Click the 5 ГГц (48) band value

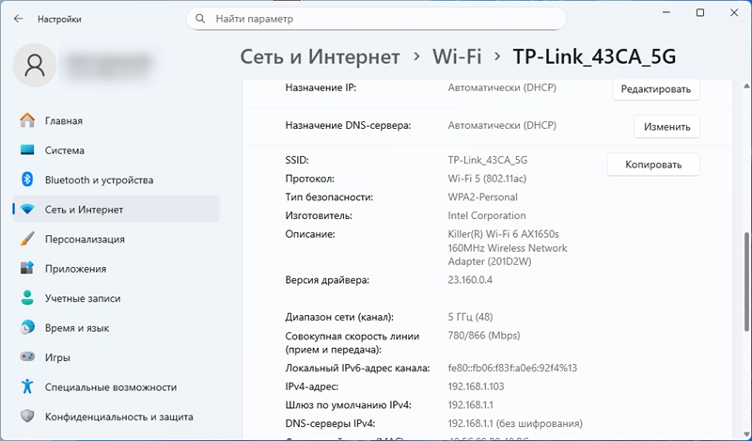pos(470,317)
